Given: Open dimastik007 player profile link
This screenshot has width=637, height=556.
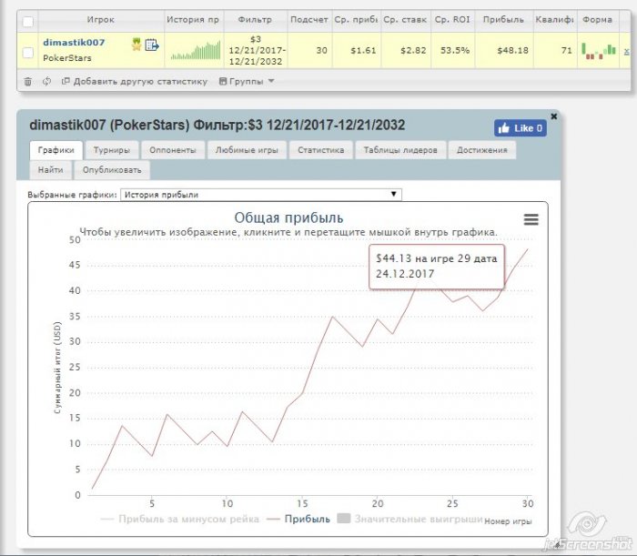Looking at the screenshot, I should click(x=74, y=42).
